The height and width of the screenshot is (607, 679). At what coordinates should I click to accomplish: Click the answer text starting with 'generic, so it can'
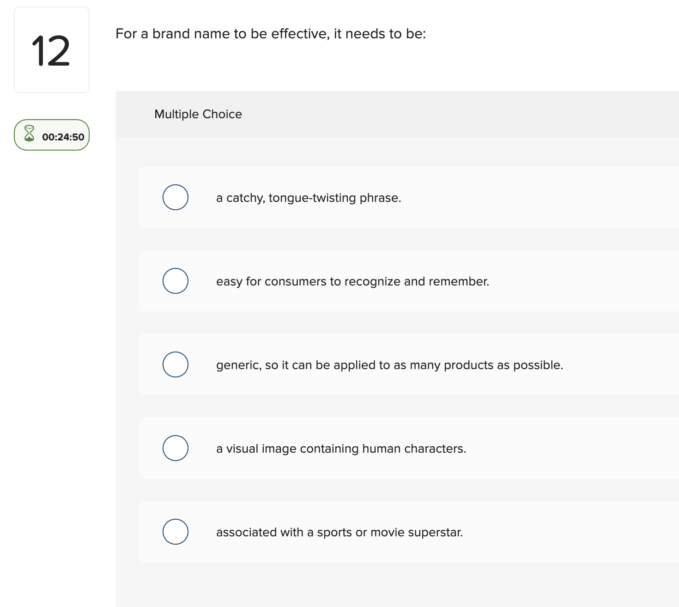[389, 365]
